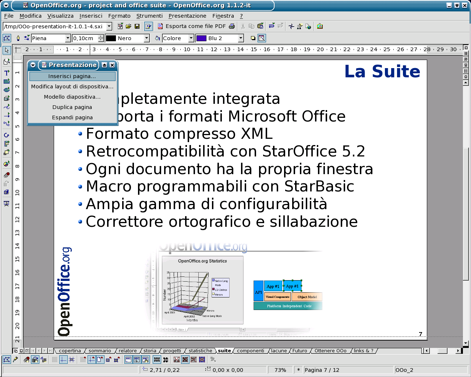This screenshot has width=471, height=377.
Task: Click the Rotate tool icon
Action: (x=7, y=135)
